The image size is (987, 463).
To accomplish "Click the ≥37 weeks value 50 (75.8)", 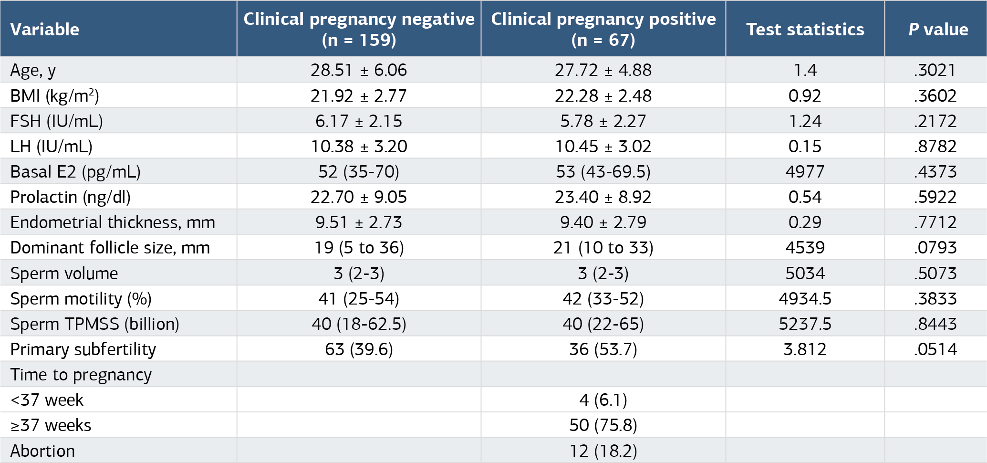I will [x=603, y=425].
